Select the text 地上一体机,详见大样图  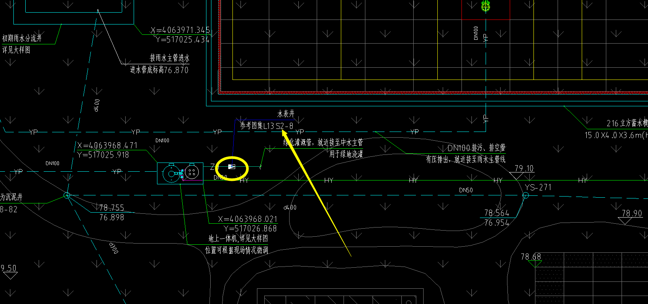[x=238, y=239]
